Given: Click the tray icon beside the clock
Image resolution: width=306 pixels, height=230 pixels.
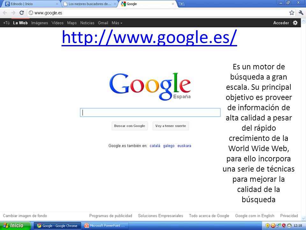Looking at the screenshot, I should point(289,226).
